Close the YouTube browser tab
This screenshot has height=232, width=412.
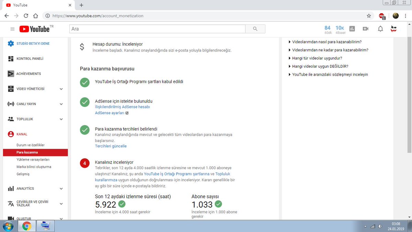click(x=70, y=5)
